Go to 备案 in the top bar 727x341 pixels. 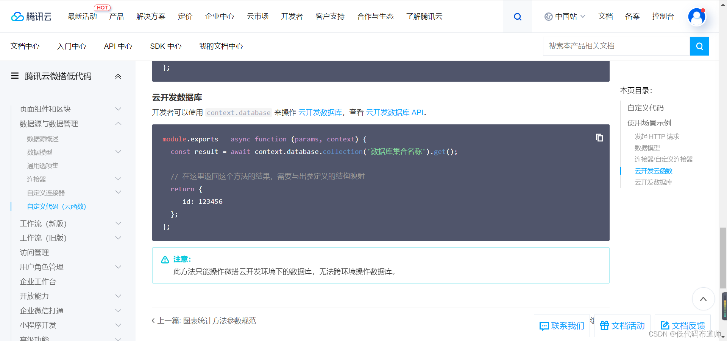pos(632,17)
